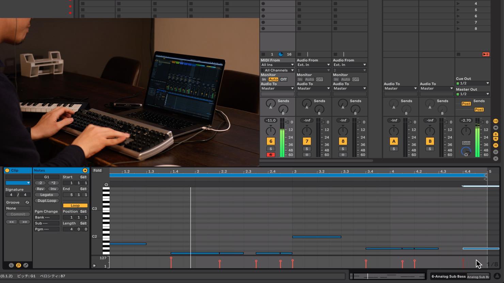Enable the headphone preview icon in the piano roll
This screenshot has width=504, height=283.
coord(106,185)
